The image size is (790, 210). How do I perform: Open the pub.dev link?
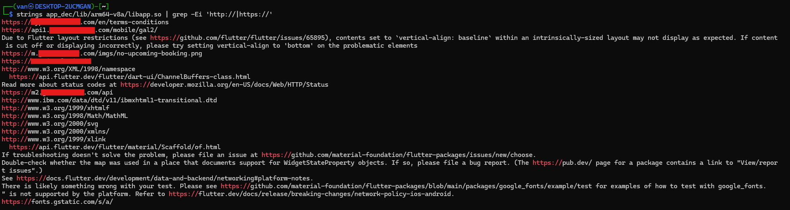pos(562,163)
